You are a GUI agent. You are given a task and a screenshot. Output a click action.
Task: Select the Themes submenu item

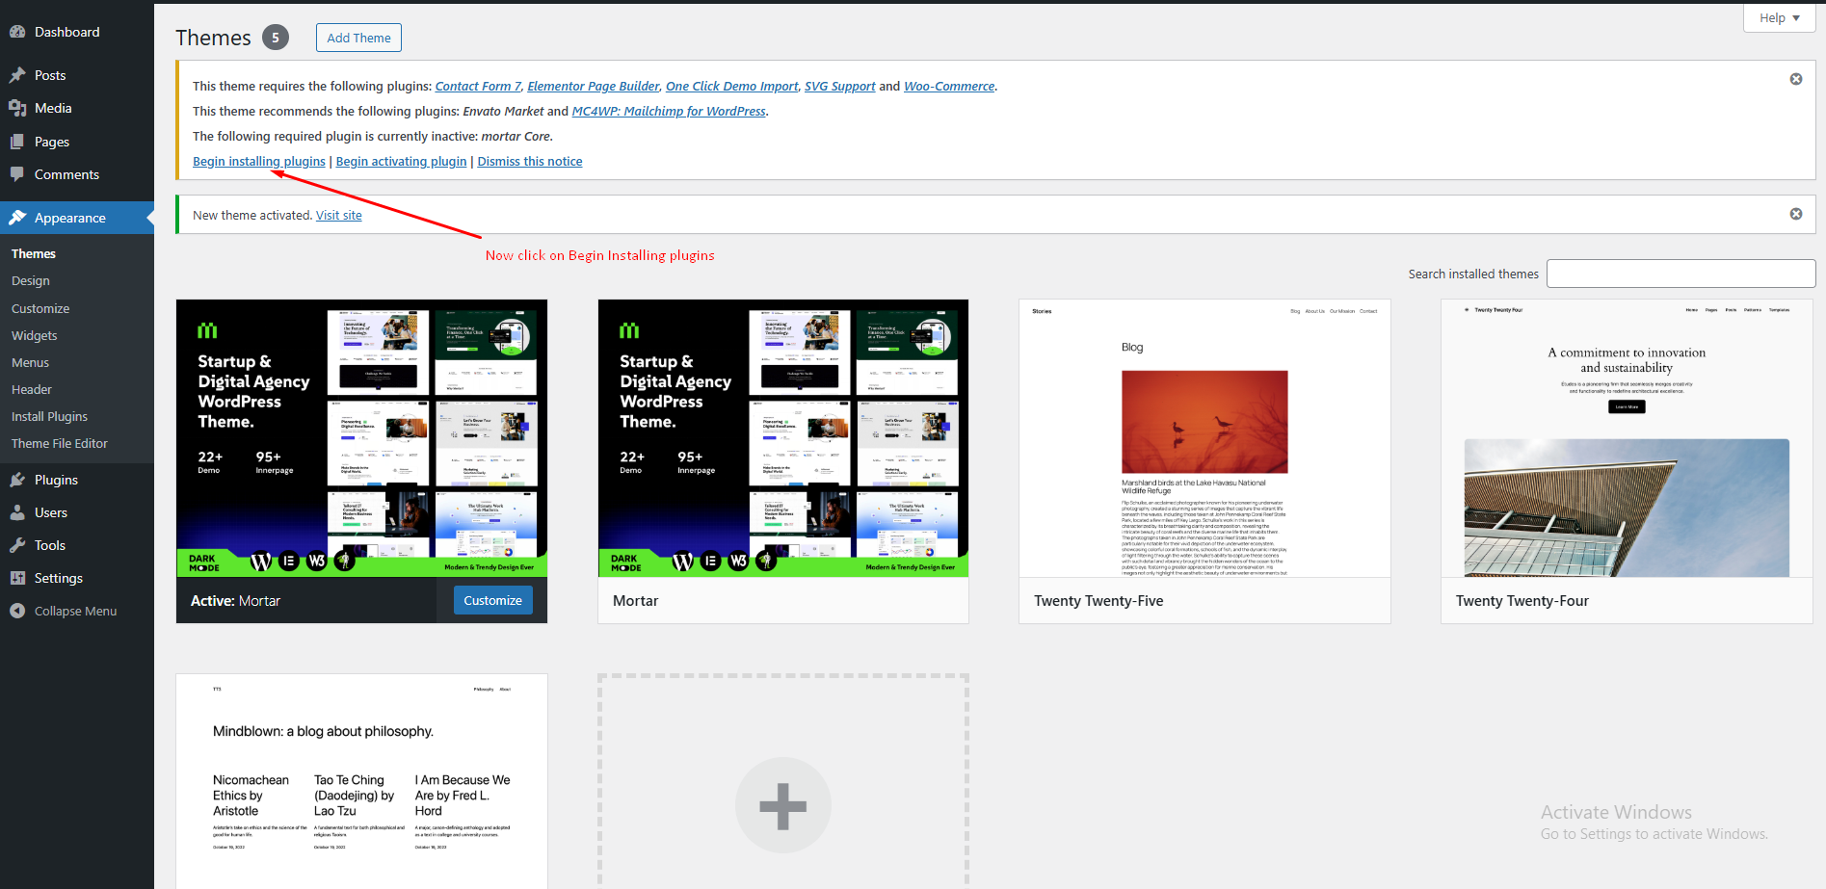pos(34,253)
